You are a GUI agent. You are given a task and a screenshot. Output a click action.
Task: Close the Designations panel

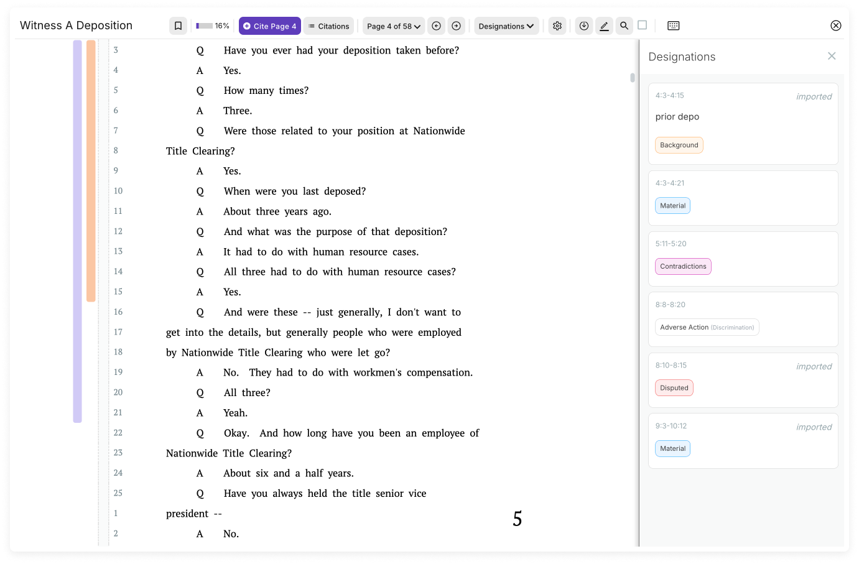coord(832,55)
